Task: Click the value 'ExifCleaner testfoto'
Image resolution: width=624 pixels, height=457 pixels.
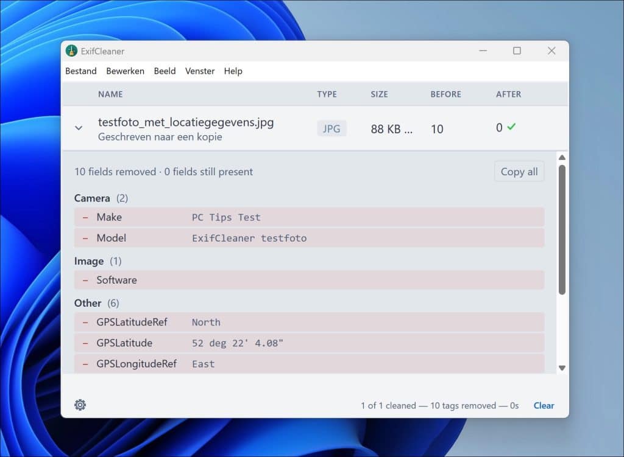Action: [249, 239]
